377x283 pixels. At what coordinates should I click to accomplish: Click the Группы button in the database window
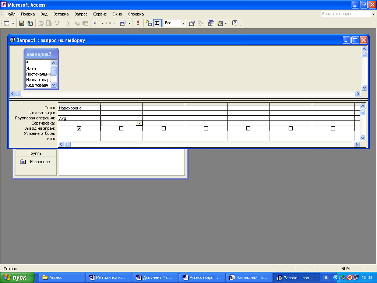point(36,153)
